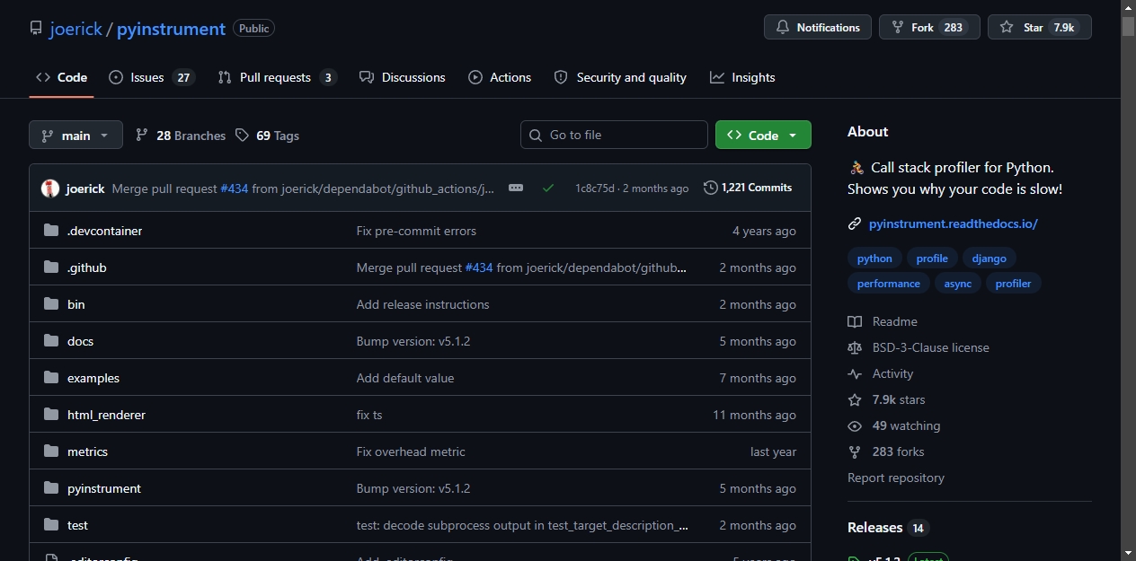Viewport: 1136px width, 561px height.
Task: Click the profile topic tag
Action: click(x=932, y=259)
